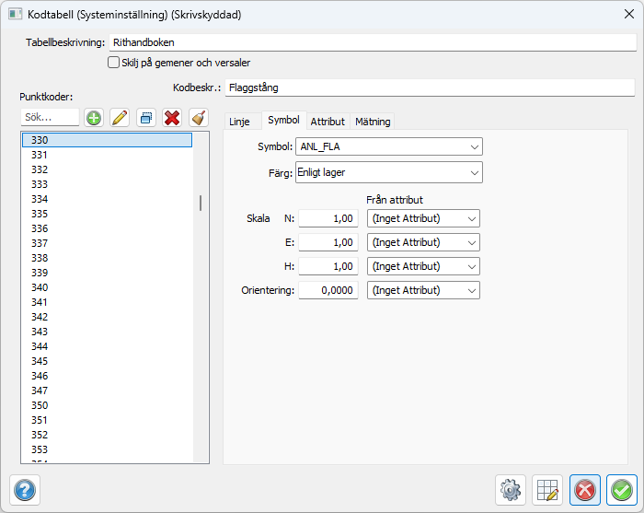Select point code 340 in list
Image resolution: width=644 pixels, height=513 pixels.
pos(40,287)
